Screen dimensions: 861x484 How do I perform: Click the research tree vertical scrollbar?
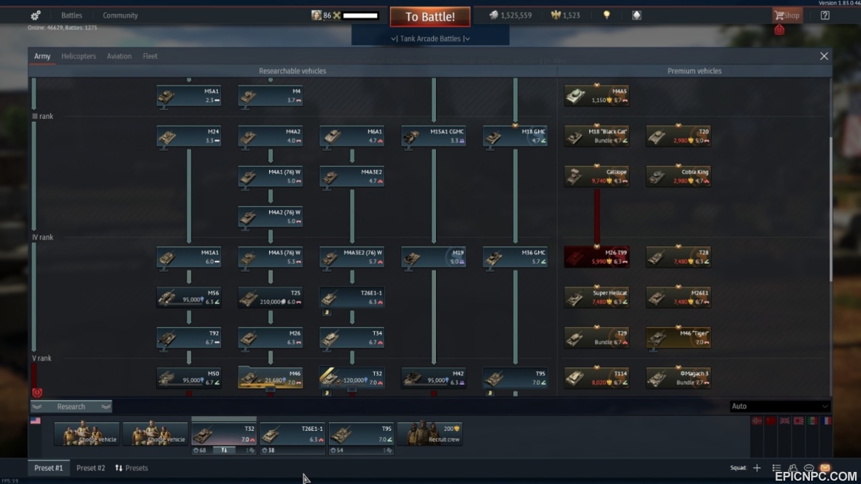pyautogui.click(x=830, y=208)
